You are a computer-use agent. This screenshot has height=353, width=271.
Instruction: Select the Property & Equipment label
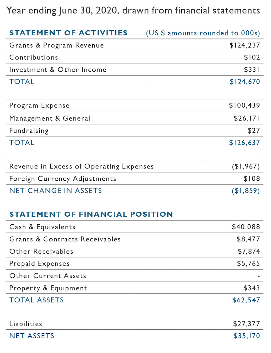(x=48, y=288)
